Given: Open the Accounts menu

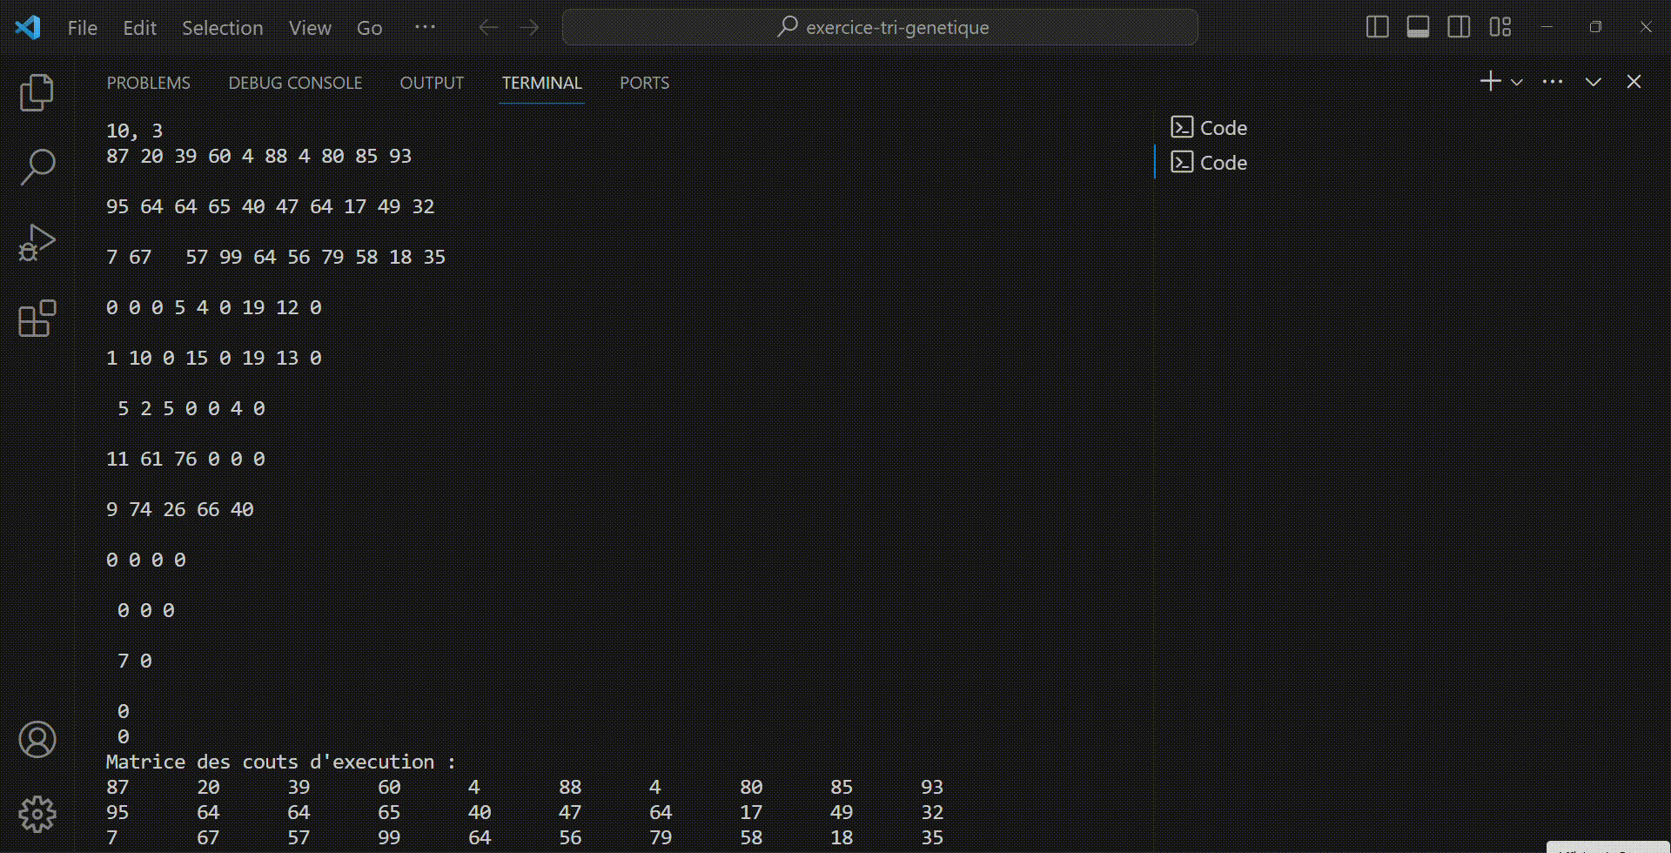Looking at the screenshot, I should [36, 739].
